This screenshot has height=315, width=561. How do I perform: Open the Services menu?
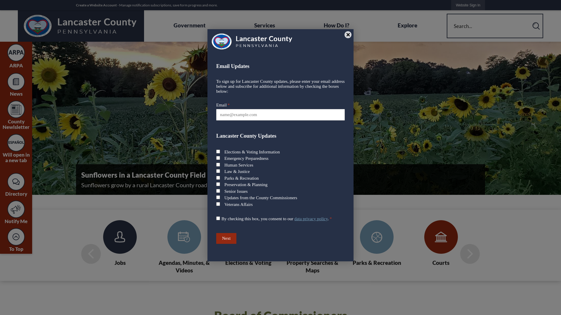pyautogui.click(x=264, y=25)
